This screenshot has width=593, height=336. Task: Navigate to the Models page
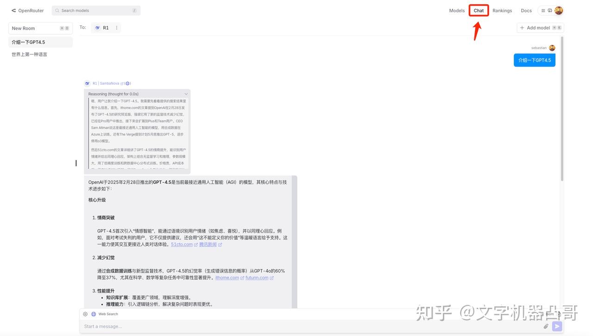tap(456, 10)
